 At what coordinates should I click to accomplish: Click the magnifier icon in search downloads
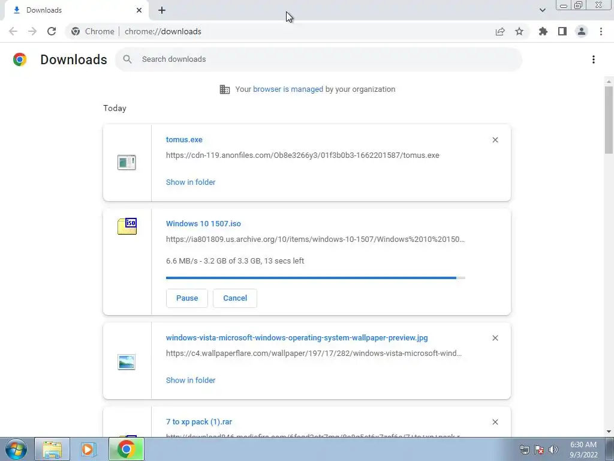[127, 59]
